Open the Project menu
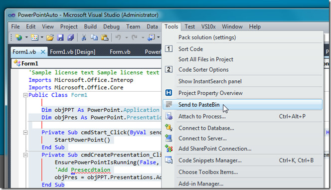331x190 pixels. tap(69, 26)
